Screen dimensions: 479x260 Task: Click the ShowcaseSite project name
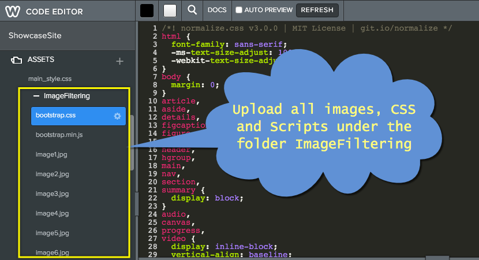[x=35, y=35]
